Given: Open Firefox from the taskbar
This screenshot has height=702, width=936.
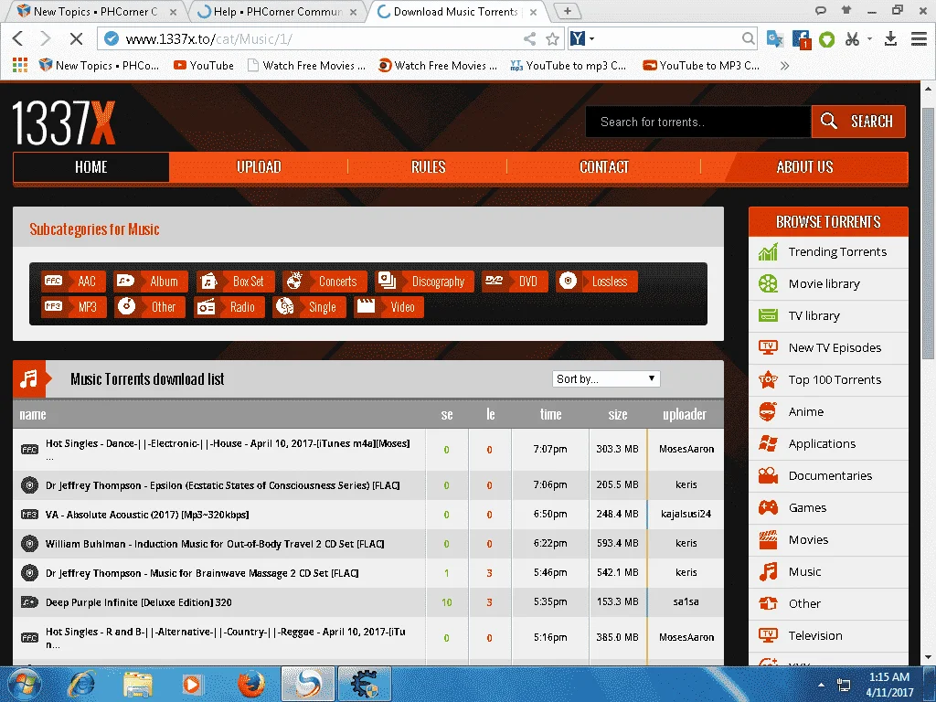Looking at the screenshot, I should coord(250,684).
